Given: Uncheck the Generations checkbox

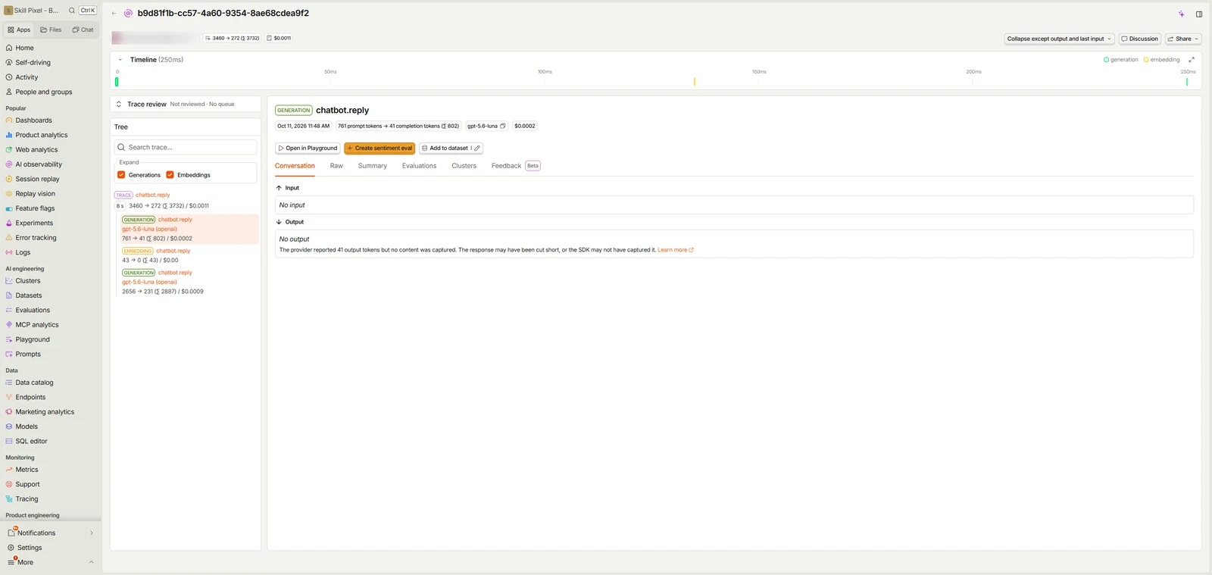Looking at the screenshot, I should [121, 175].
